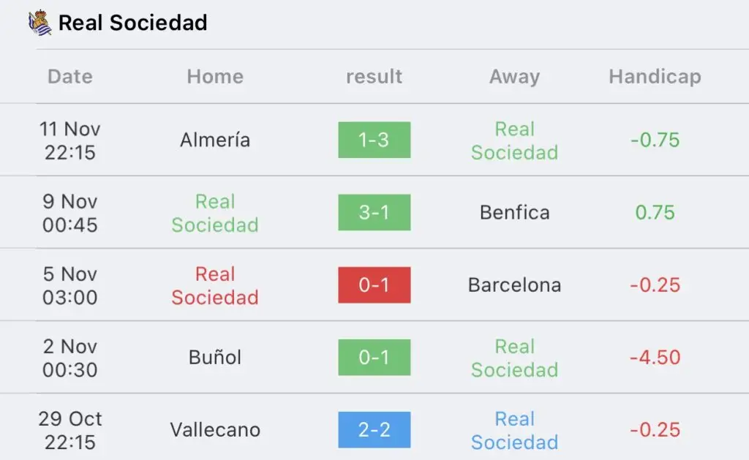Click the result column header

(x=374, y=77)
